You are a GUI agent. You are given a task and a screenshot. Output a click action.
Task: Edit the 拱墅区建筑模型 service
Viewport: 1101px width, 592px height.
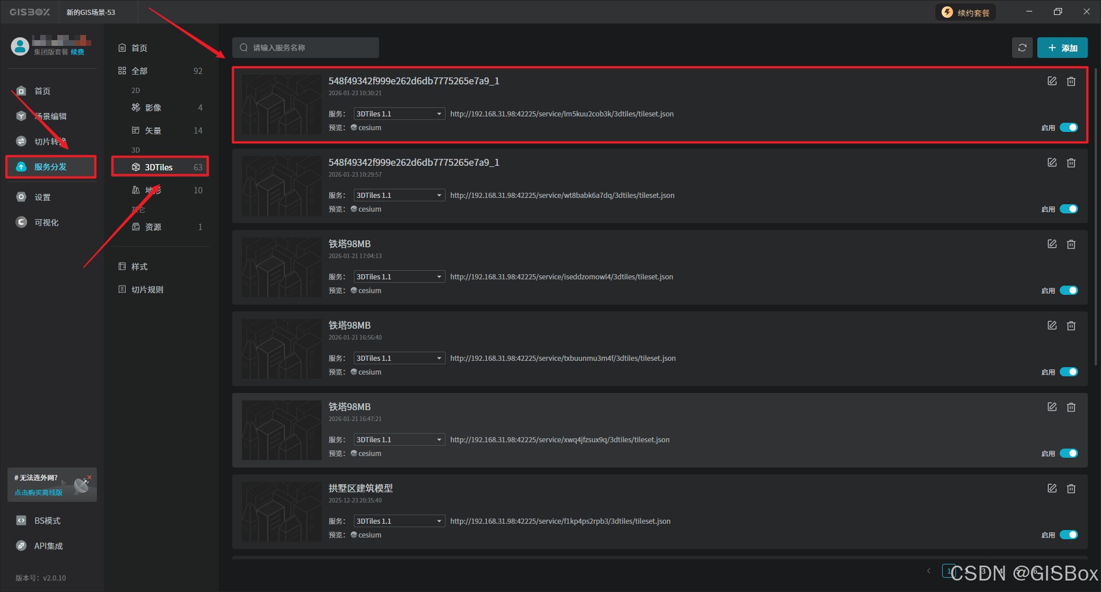click(x=1052, y=488)
